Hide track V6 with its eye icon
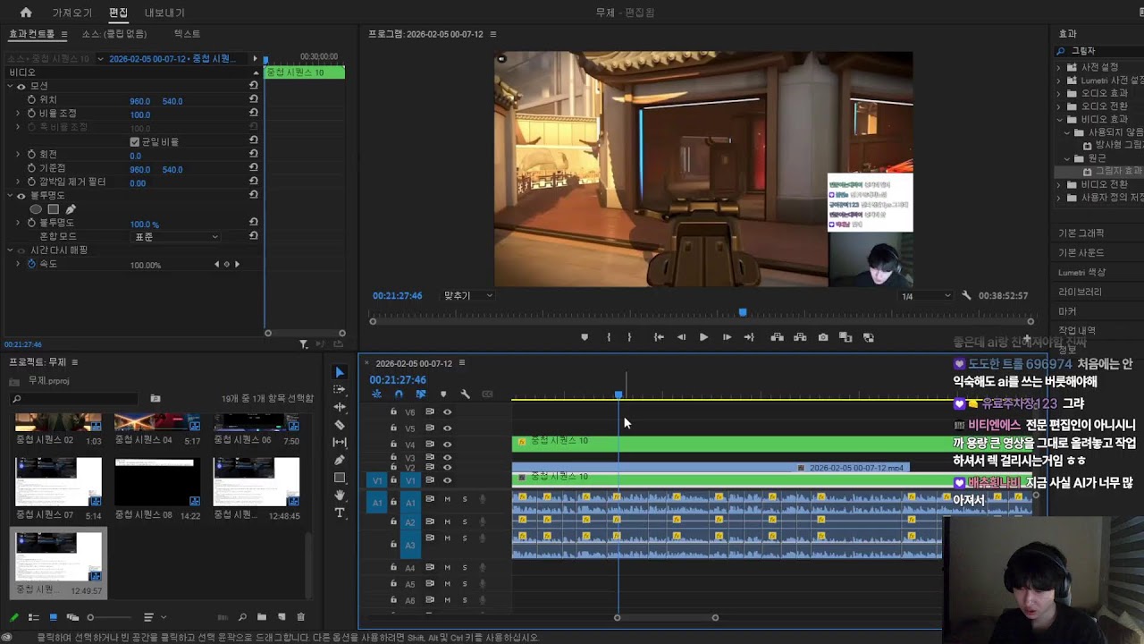The height and width of the screenshot is (644, 1144). (447, 412)
